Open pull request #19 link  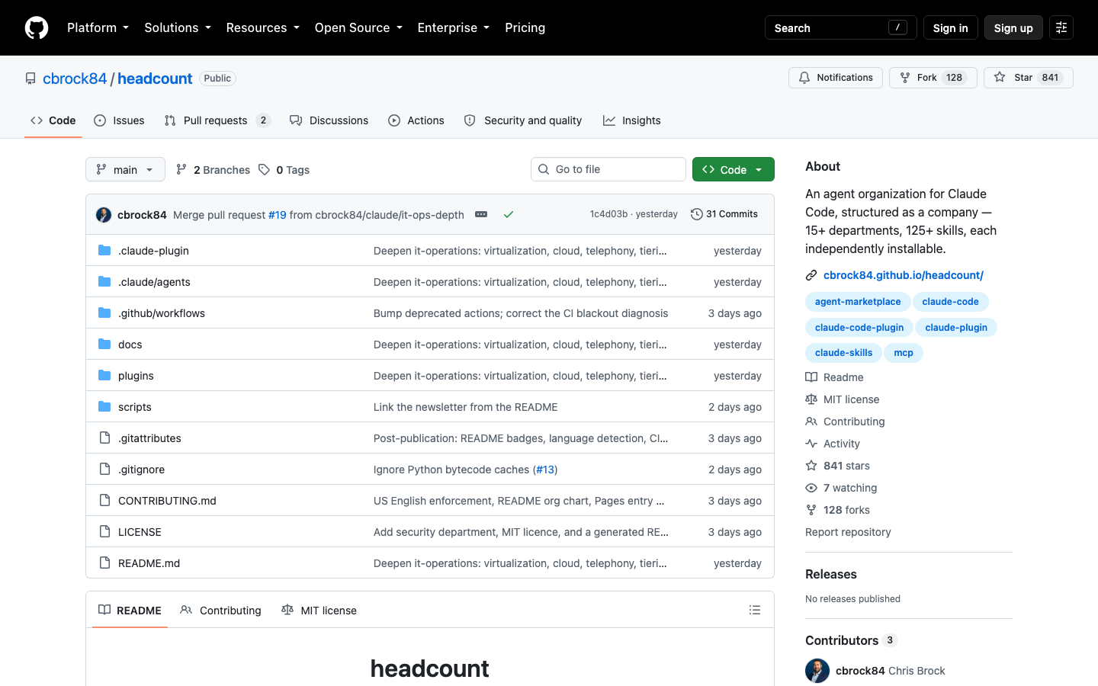(278, 215)
